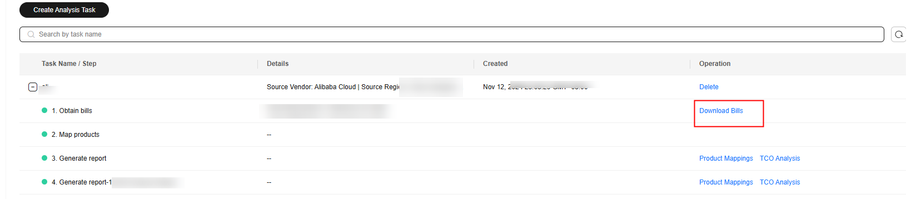This screenshot has width=911, height=210.
Task: Click green status dot of Obtain bills
Action: pos(44,110)
